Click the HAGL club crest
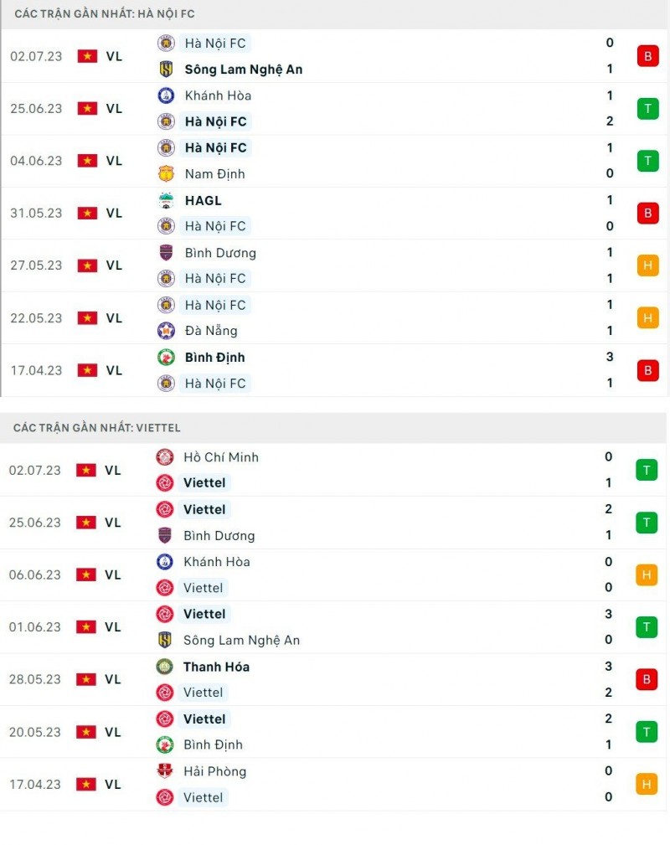Viewport: 670px width, 845px height. (166, 201)
